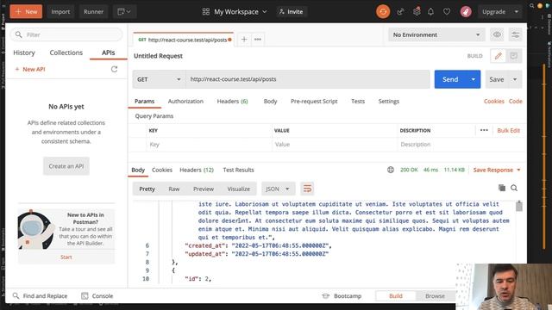This screenshot has height=310, width=552.
Task: Open the settings gear icon in header
Action: coord(417,11)
